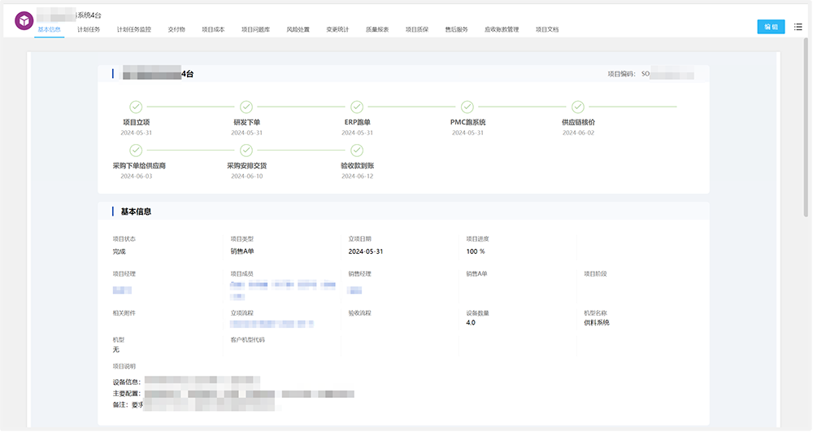Open the 项目文档 tab

click(x=547, y=29)
